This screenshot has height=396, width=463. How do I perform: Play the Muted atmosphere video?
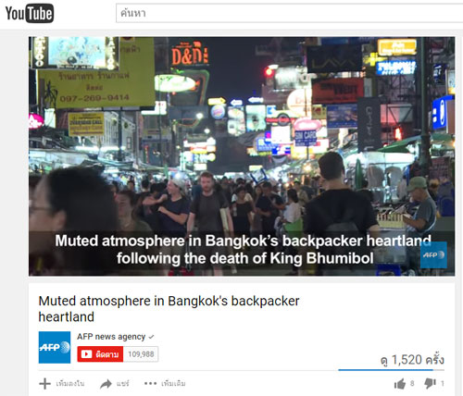242,156
